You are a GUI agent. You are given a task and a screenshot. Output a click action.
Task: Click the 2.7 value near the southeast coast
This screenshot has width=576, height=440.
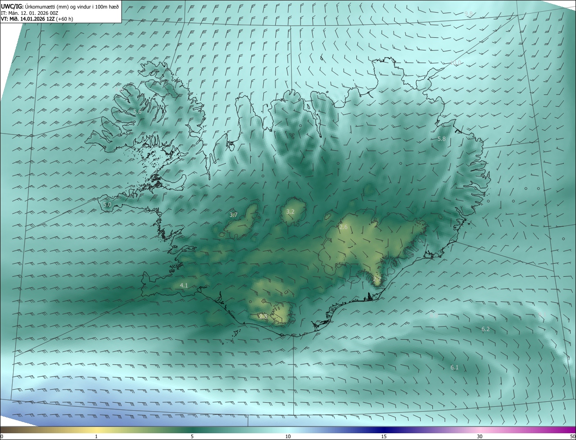pyautogui.click(x=377, y=279)
